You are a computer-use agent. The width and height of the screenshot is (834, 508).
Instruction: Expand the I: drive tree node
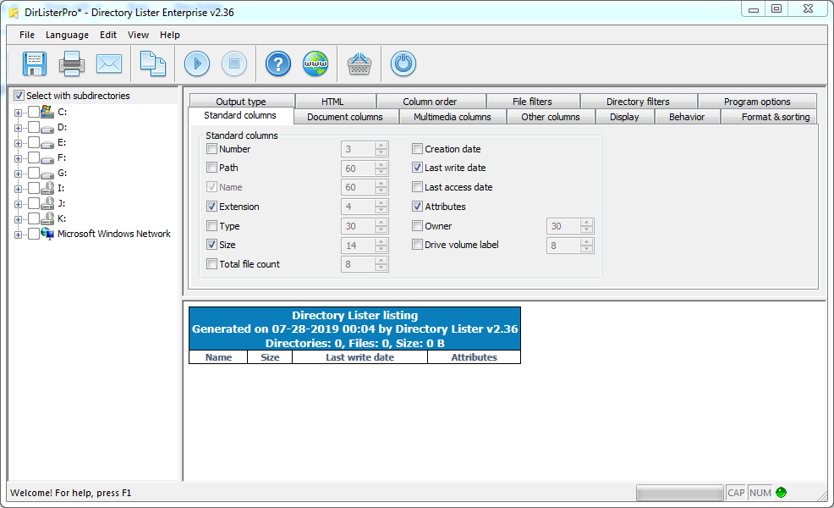point(18,189)
